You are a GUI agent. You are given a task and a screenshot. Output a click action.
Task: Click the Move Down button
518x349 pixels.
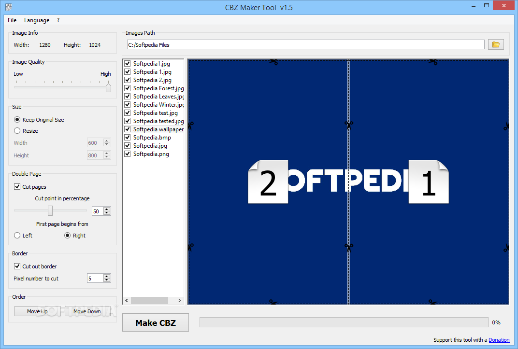[87, 311]
